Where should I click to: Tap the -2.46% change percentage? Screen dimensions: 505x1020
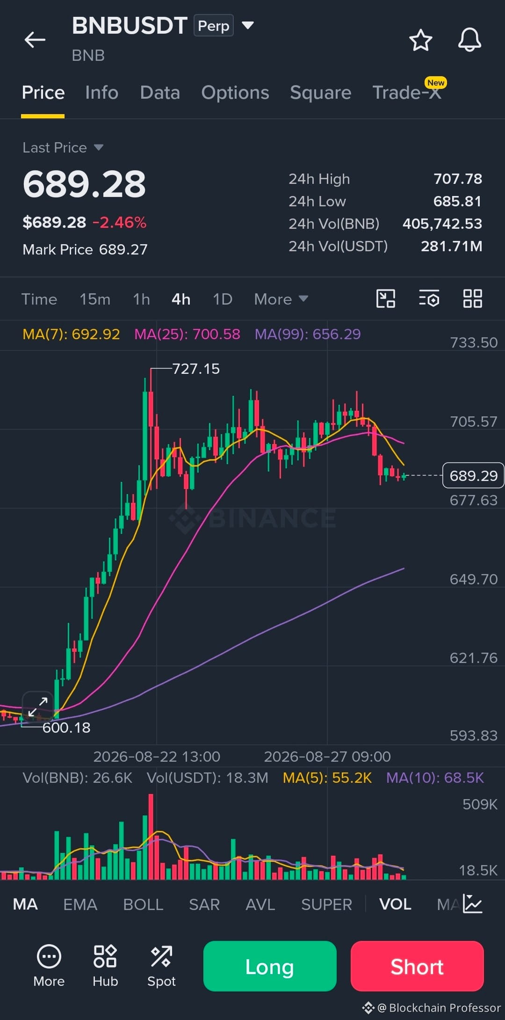(120, 222)
